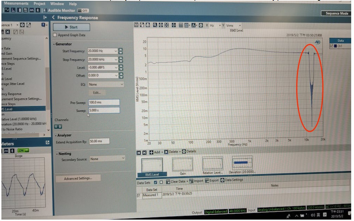Open the Measurements menu

[x=16, y=3]
